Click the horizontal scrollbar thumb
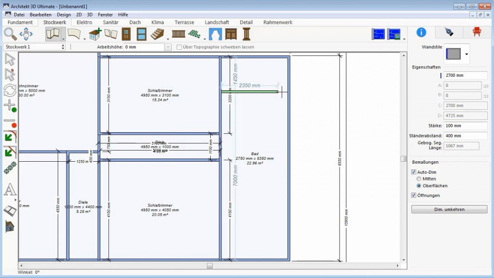 point(209,266)
